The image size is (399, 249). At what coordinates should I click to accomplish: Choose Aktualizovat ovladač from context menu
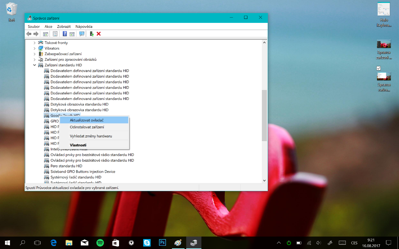(x=87, y=120)
